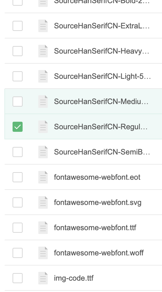
Task: Open fontawesome-webfont.woff file name
Action: [99, 253]
